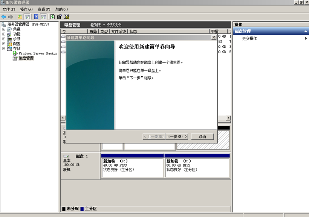Click the rightmost disk settings toolbar icon
The height and width of the screenshot is (217, 309).
point(67,17)
